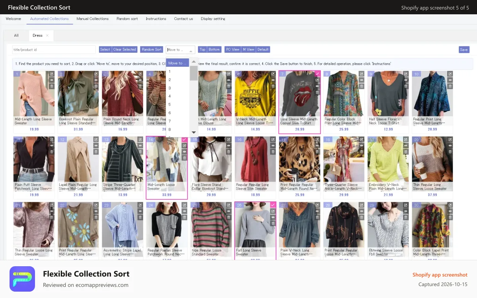
Task: Close the Dress collection tab
Action: [x=47, y=35]
